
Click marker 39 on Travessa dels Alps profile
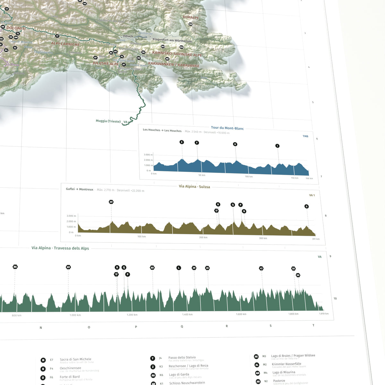194,268
